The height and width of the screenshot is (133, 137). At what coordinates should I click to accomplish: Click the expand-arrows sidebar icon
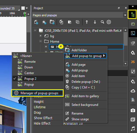[x=133, y=71]
